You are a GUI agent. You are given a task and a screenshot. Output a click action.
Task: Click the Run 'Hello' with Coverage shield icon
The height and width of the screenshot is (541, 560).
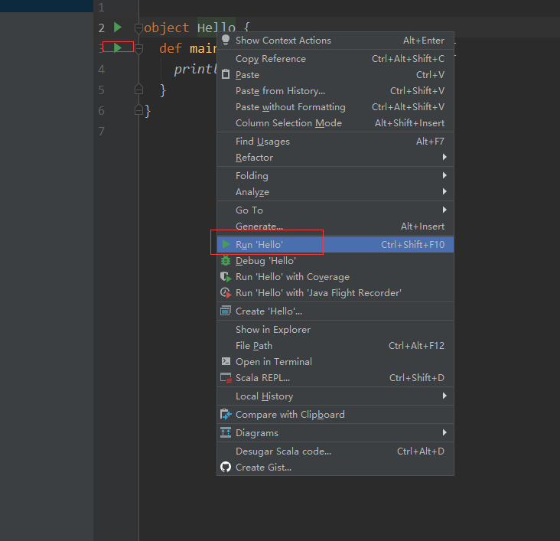(x=226, y=277)
